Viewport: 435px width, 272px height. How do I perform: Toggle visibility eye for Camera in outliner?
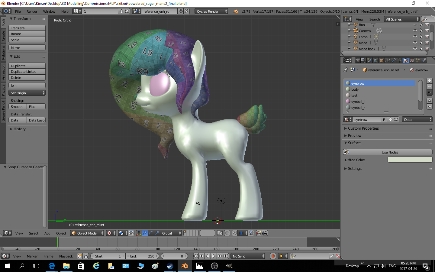[415, 31]
